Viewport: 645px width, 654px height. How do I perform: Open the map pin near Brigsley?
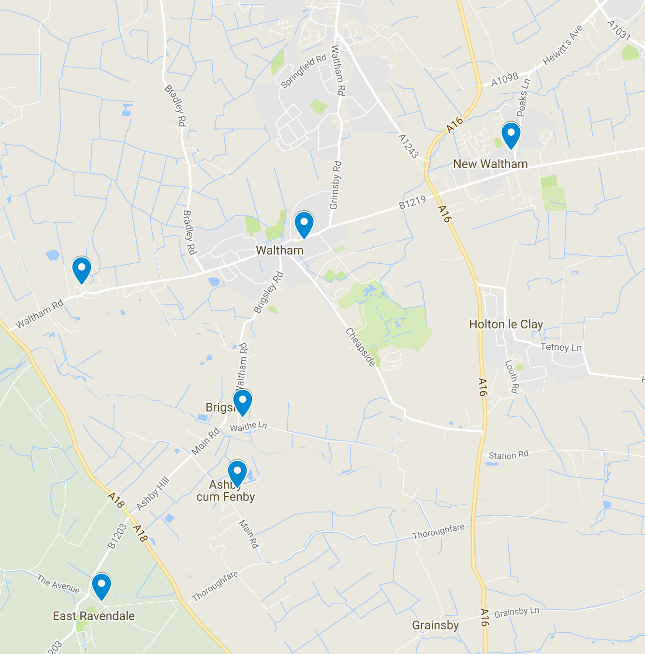click(x=242, y=403)
